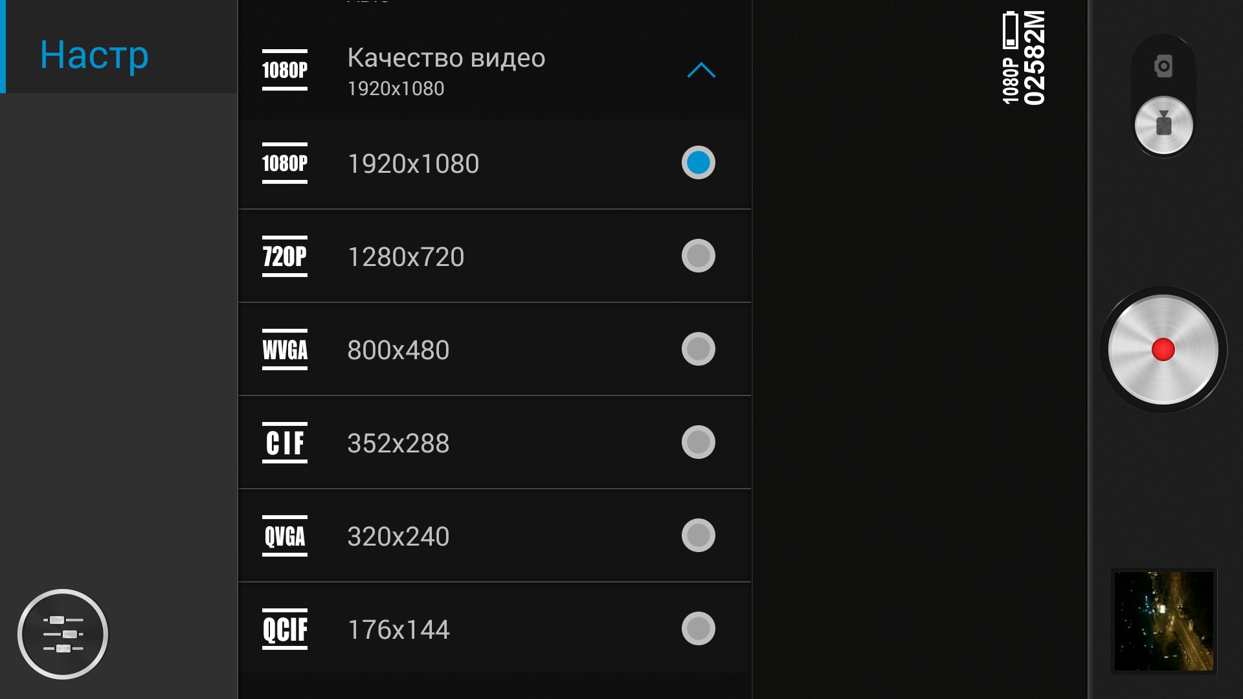Open the Настр settings tab
Viewport: 1243px width, 699px height.
pyautogui.click(x=95, y=54)
